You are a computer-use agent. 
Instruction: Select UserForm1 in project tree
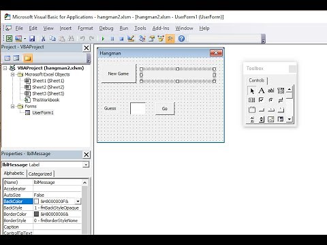click(43, 112)
